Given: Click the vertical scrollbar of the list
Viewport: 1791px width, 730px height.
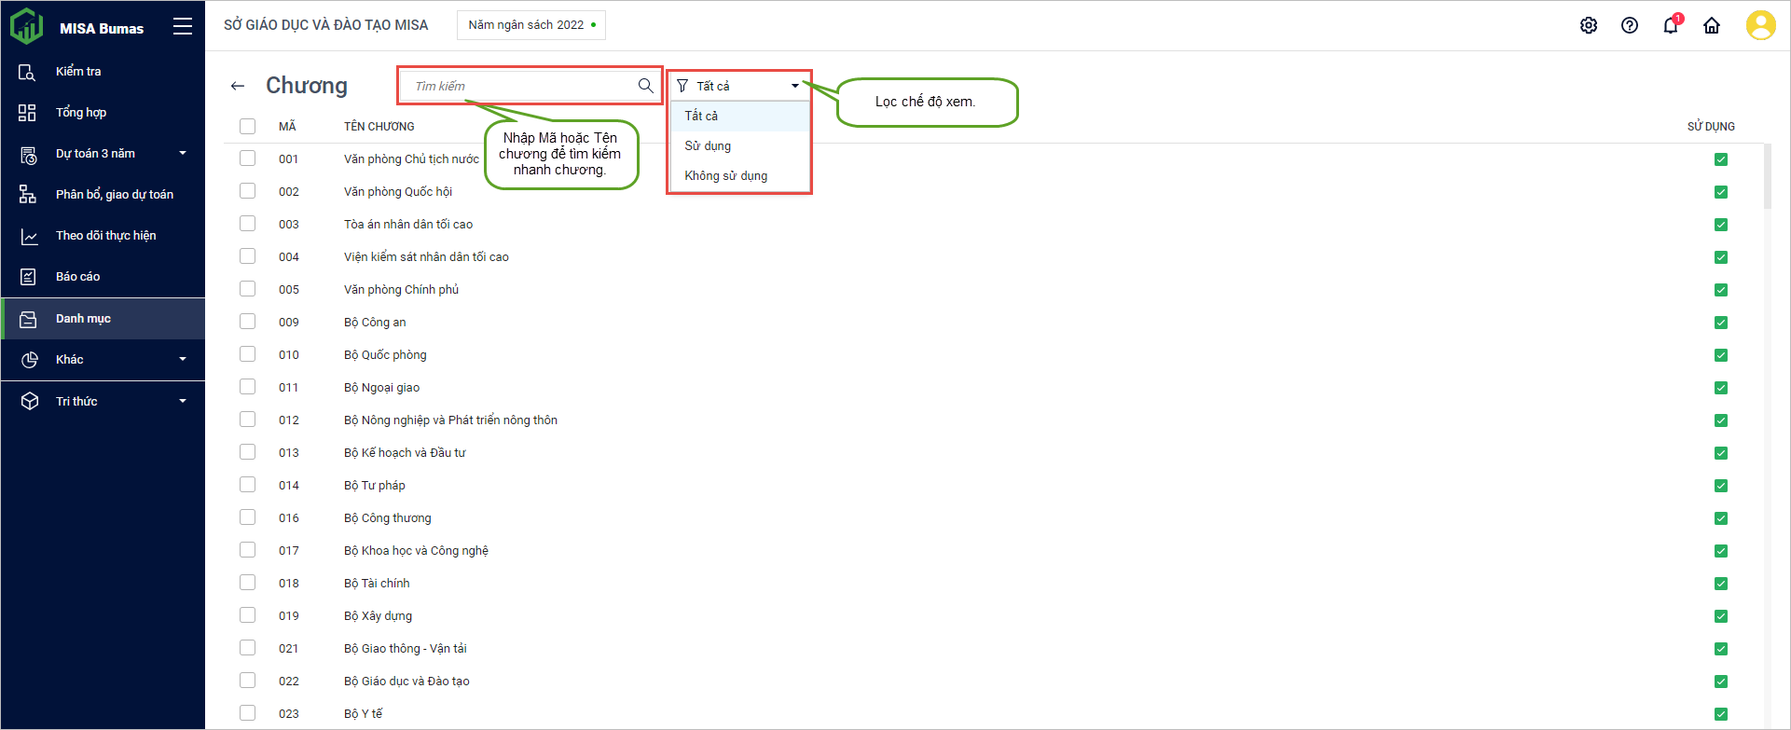Looking at the screenshot, I should point(1768,177).
